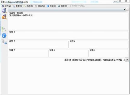Open the 选项(X) menu
130x95 pixels.
[x=28, y=6]
